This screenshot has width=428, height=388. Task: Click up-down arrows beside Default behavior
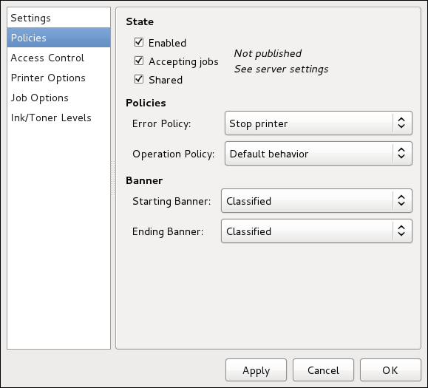click(401, 153)
